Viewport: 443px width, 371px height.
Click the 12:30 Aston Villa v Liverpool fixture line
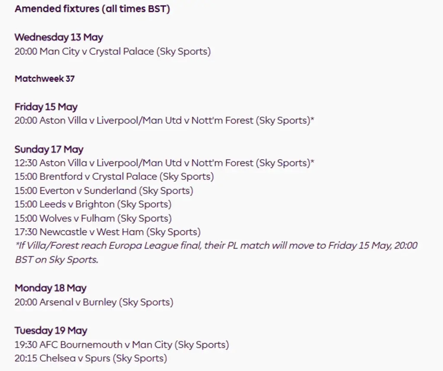tap(164, 163)
